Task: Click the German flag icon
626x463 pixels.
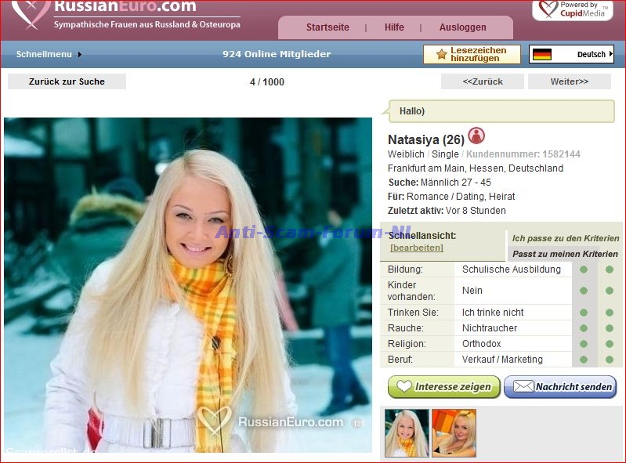Action: [x=542, y=54]
